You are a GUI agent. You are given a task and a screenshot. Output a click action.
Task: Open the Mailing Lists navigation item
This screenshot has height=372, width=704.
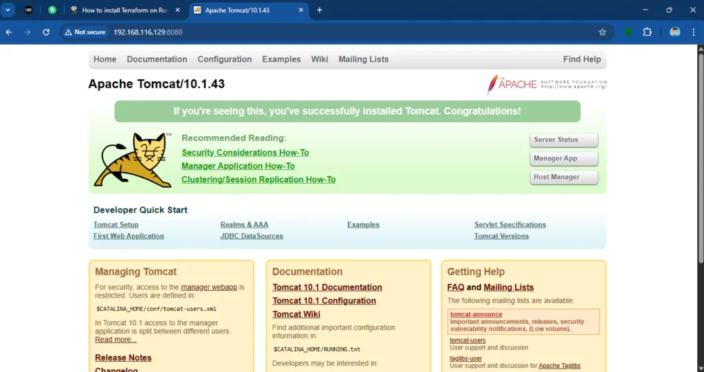coord(363,59)
